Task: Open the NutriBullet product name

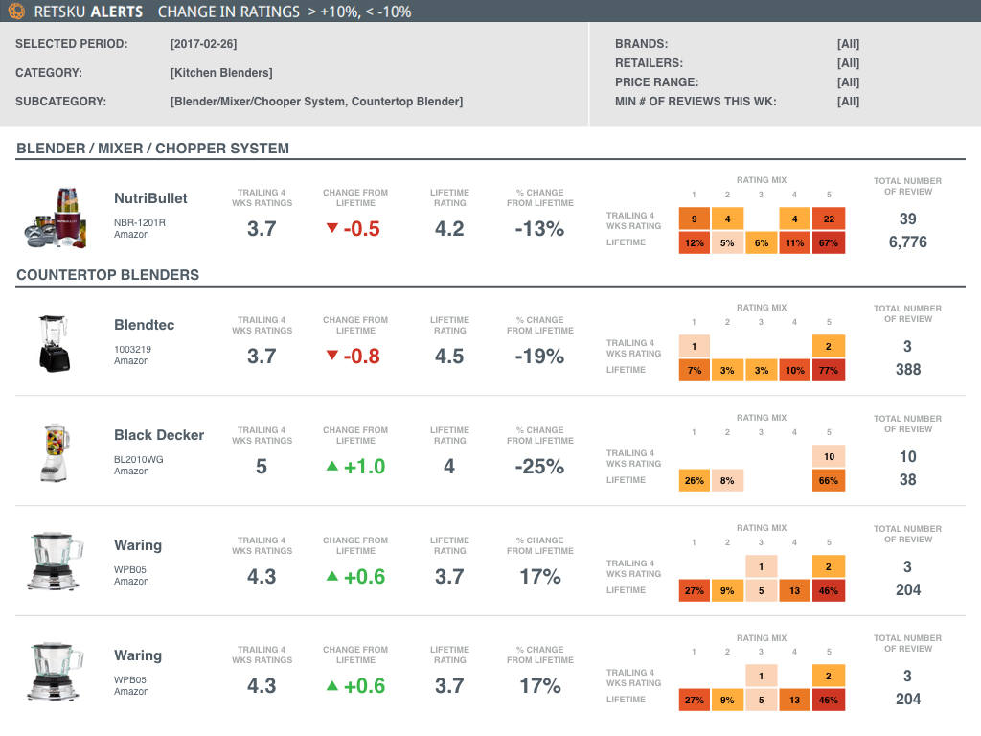Action: tap(150, 198)
